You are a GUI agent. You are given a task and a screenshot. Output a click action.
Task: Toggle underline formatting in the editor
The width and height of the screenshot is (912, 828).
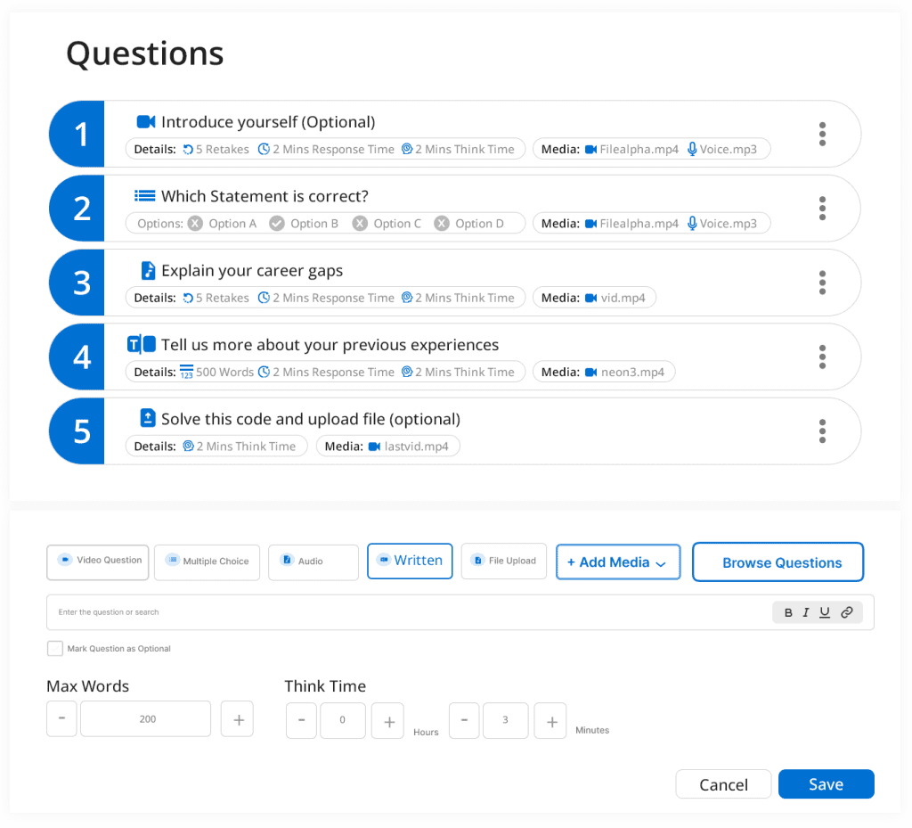(825, 612)
